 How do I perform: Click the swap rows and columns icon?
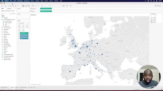[x=33, y=6]
